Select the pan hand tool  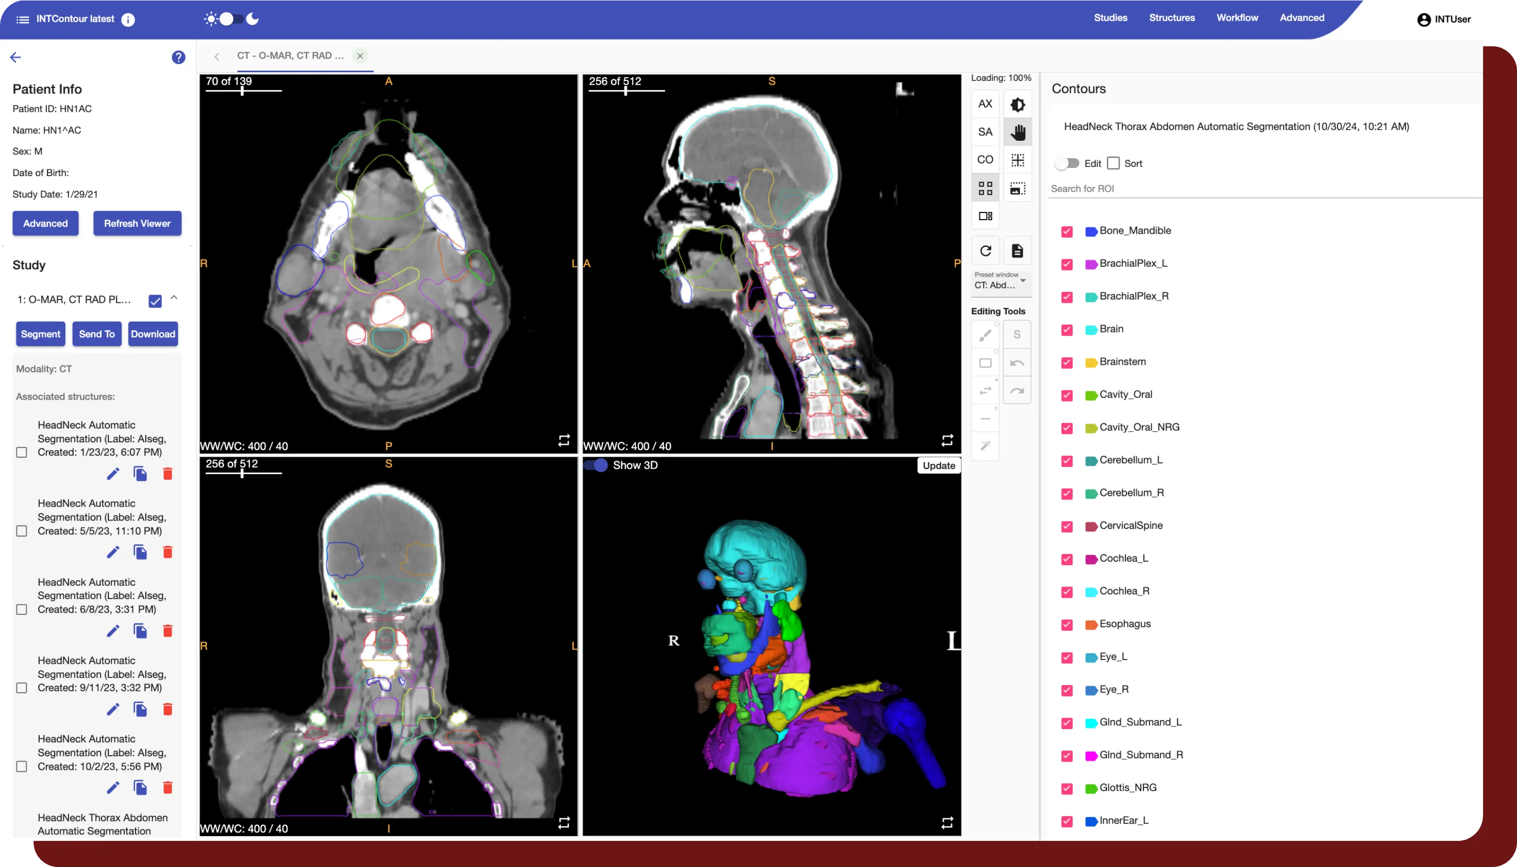(1018, 132)
